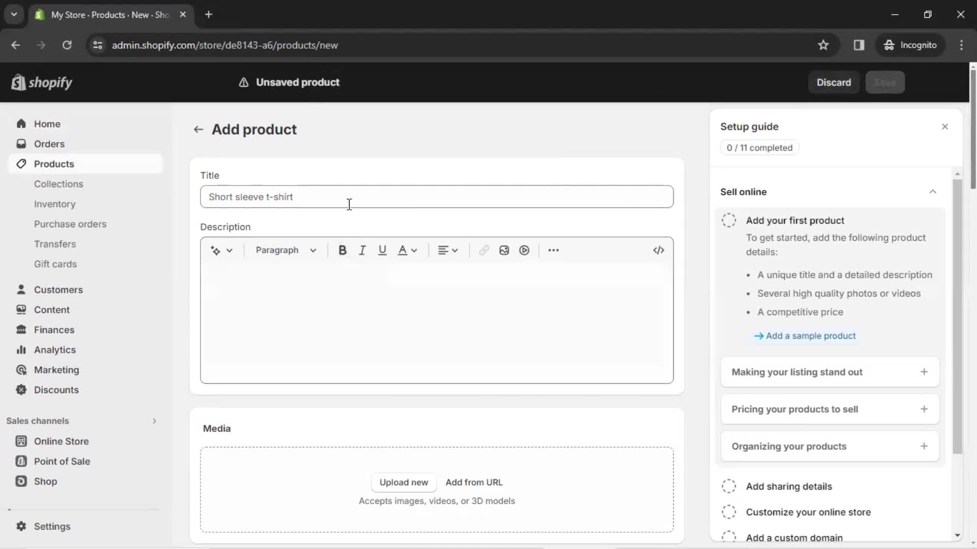Click the Short sleeve t-shirt title field
This screenshot has height=549, width=977.
437,197
